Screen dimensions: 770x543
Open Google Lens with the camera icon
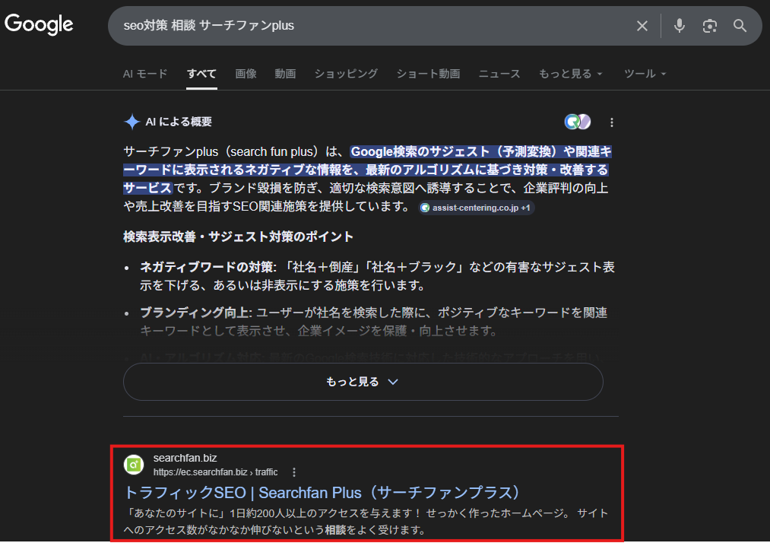[x=709, y=25]
